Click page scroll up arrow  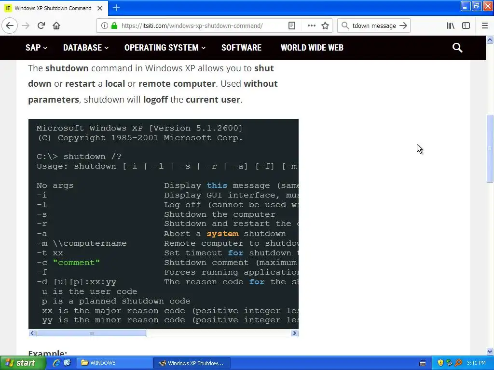pyautogui.click(x=490, y=40)
